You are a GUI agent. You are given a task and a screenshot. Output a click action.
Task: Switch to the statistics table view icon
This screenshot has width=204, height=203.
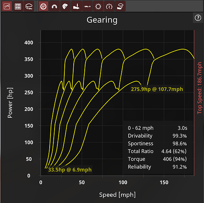(x=18, y=6)
